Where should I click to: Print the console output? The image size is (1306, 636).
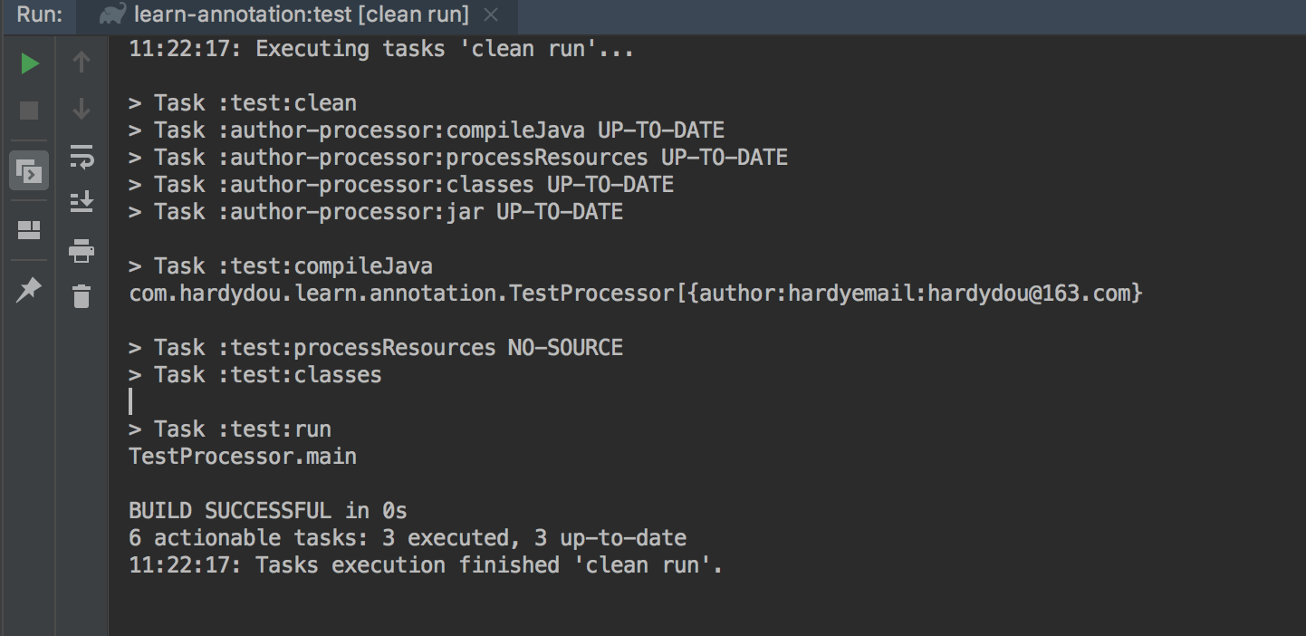coord(81,251)
